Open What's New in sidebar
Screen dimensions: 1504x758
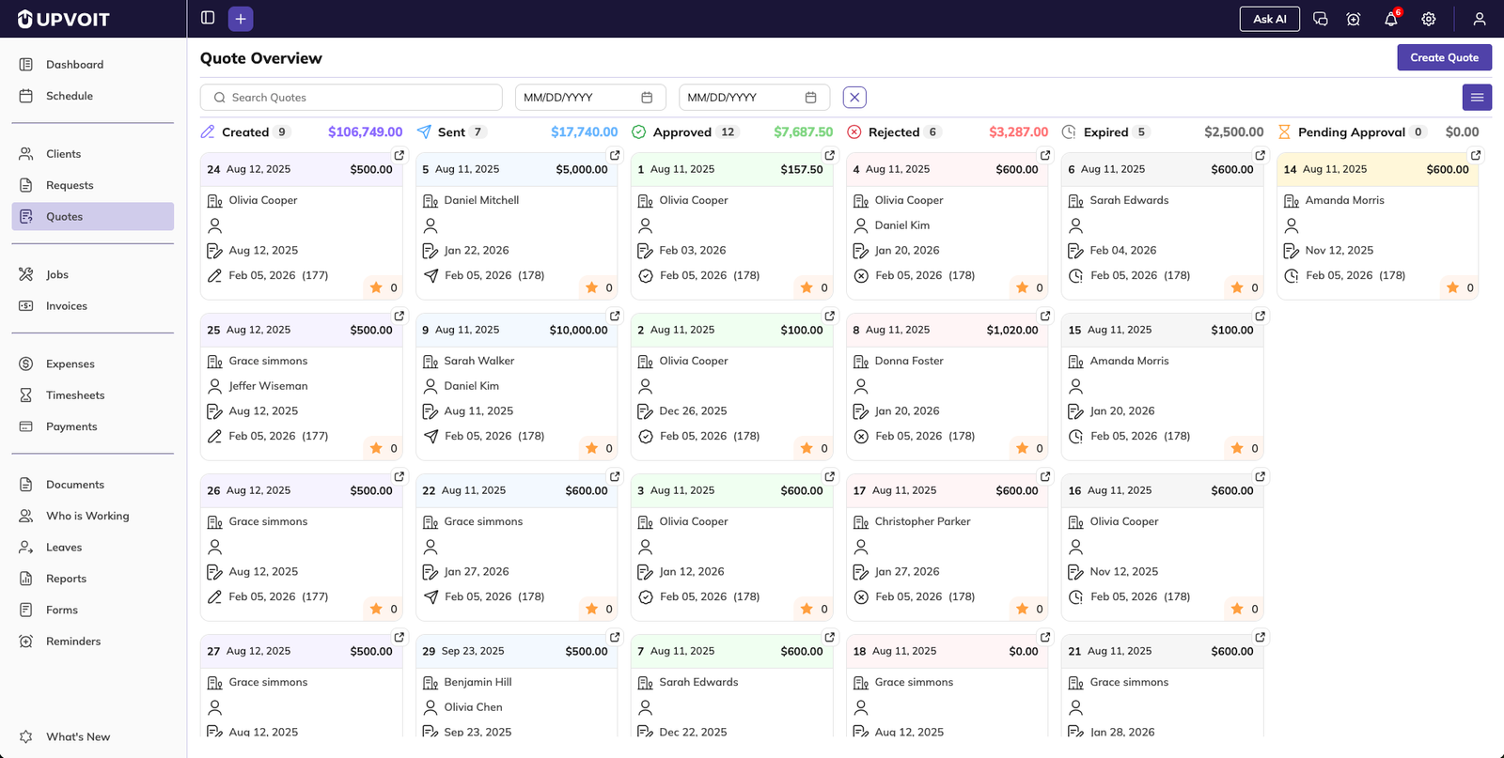[93, 736]
